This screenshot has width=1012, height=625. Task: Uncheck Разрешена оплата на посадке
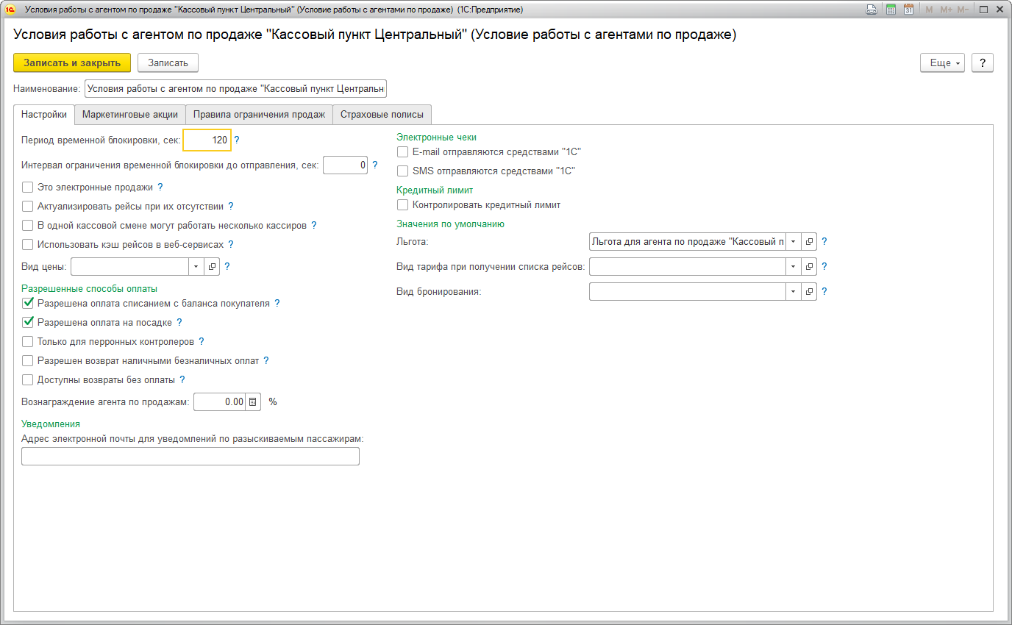tap(28, 322)
